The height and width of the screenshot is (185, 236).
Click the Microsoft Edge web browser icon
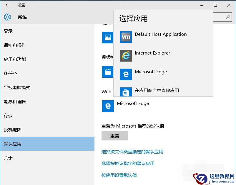click(108, 106)
